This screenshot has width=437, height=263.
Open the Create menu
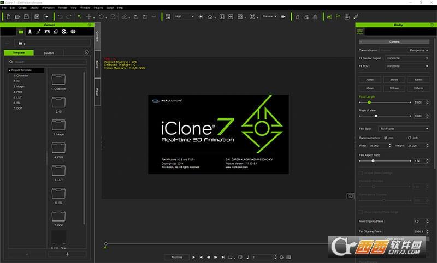[x=22, y=8]
